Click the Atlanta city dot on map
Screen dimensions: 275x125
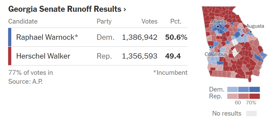click(x=218, y=26)
